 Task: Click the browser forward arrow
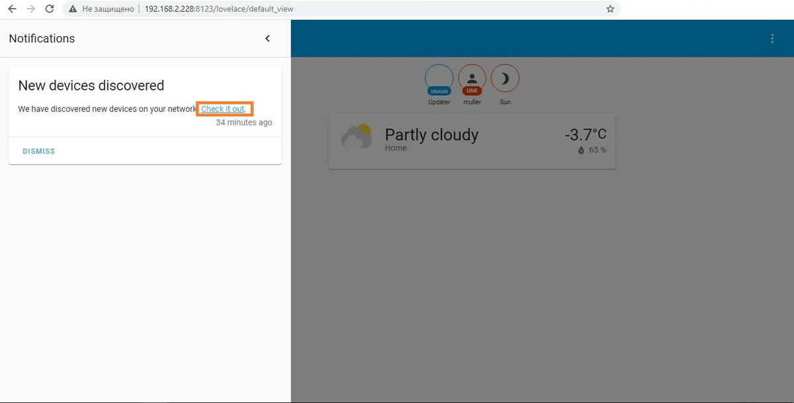30,9
